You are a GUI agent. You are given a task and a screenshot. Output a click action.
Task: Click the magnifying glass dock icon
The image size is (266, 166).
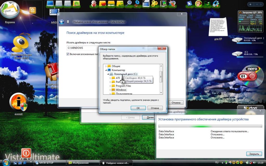tap(129, 3)
